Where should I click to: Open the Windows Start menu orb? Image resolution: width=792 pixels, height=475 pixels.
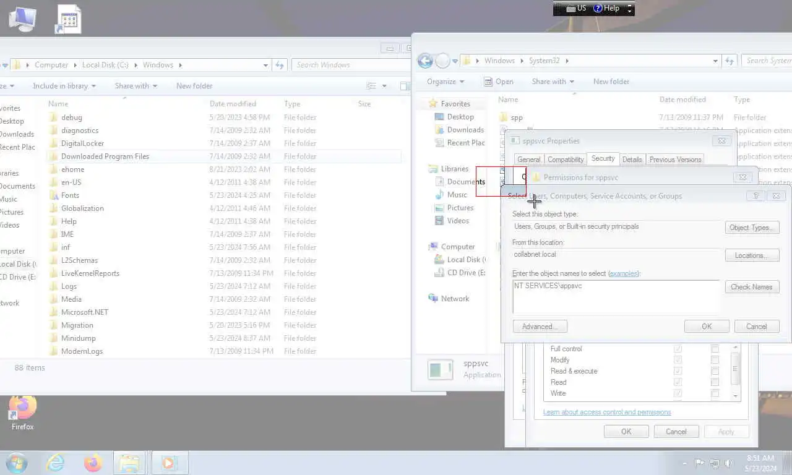point(17,463)
